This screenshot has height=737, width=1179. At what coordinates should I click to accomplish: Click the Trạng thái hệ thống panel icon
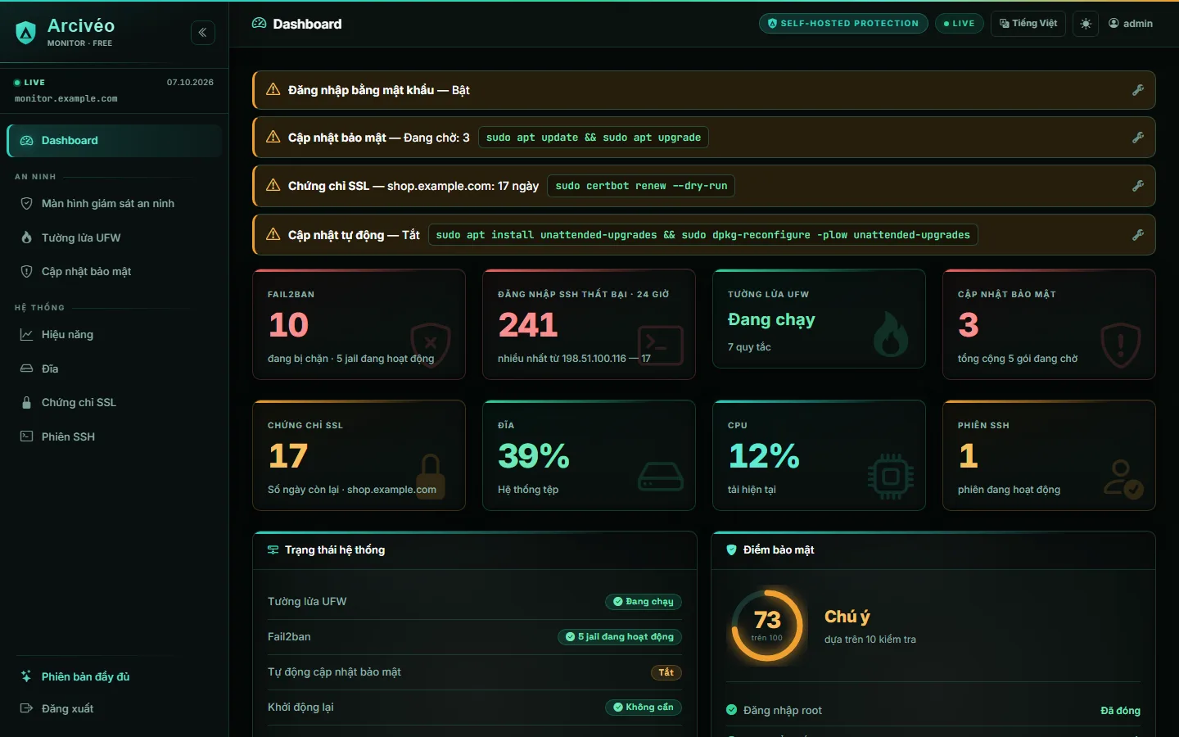click(273, 550)
